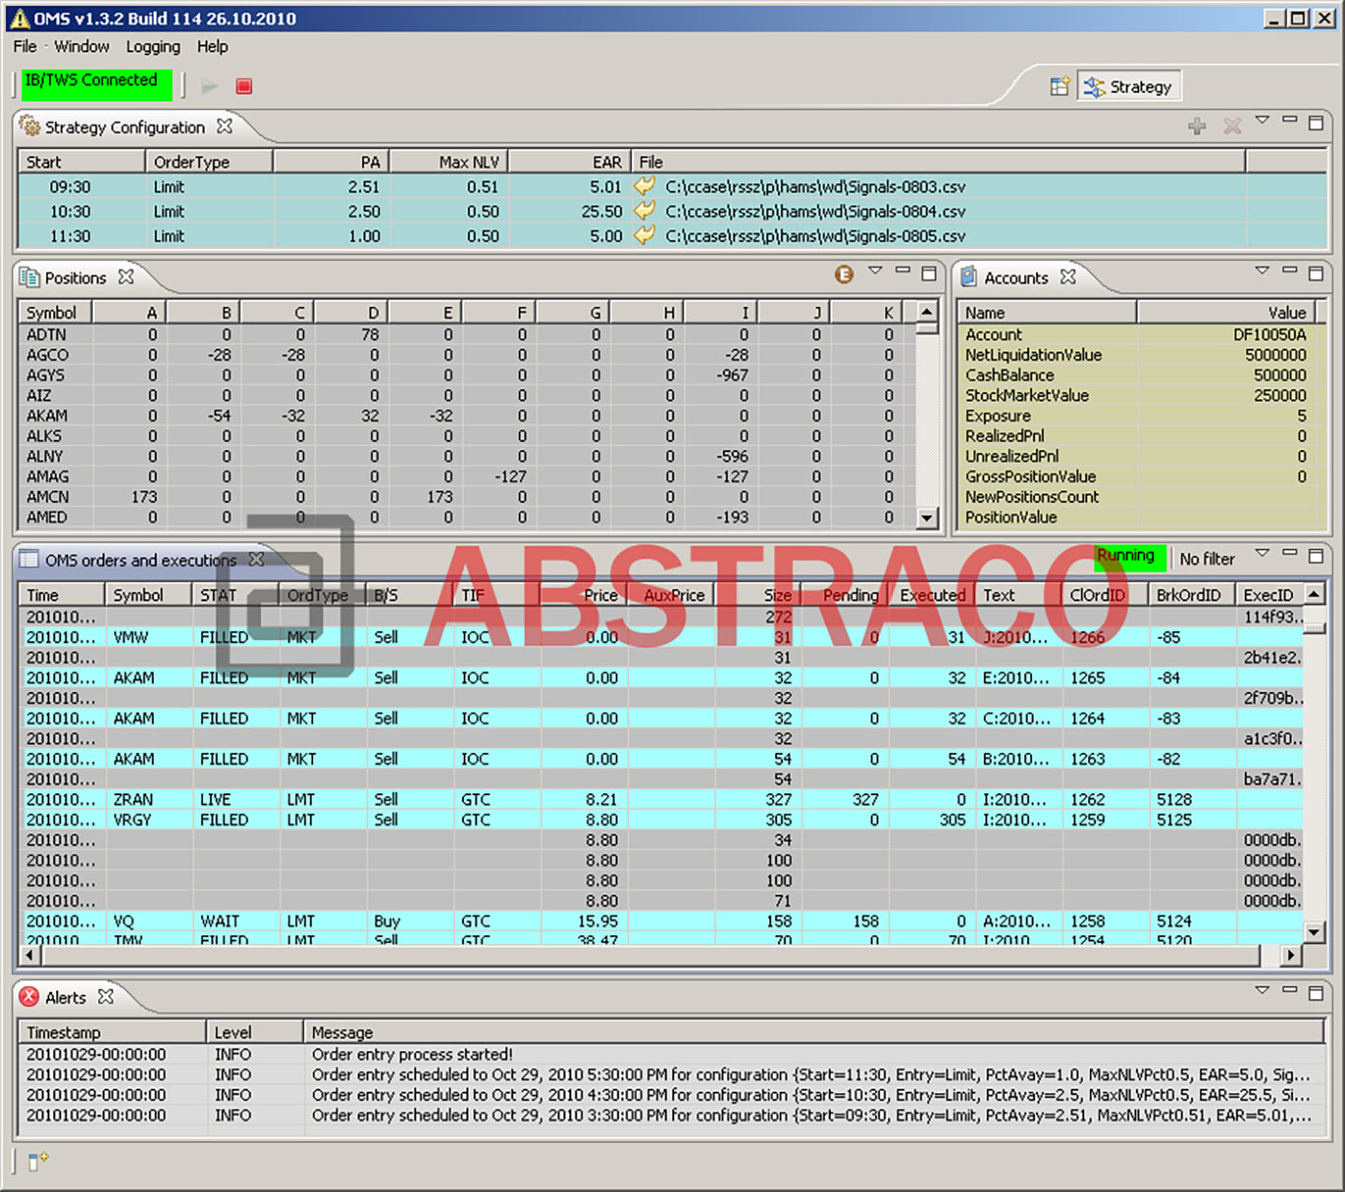
Task: Open the Positions panel view menu arrow
Action: tap(874, 271)
